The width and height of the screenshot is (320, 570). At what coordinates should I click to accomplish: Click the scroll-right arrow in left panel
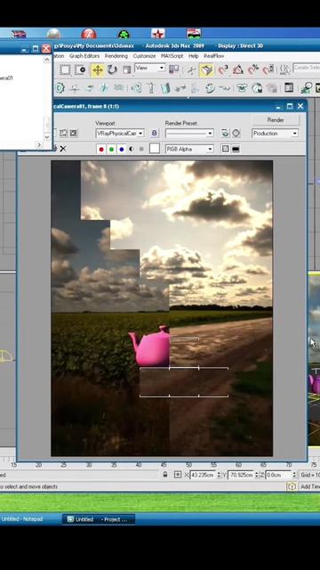pyautogui.click(x=39, y=144)
